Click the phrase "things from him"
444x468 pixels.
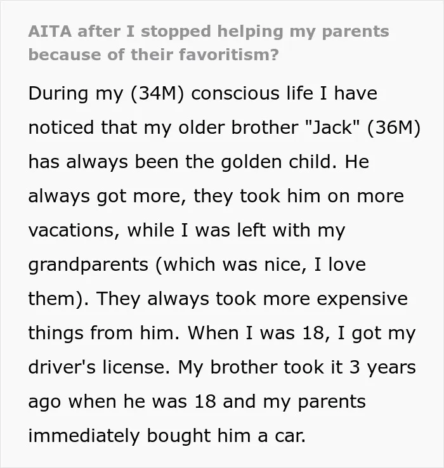click(x=101, y=333)
